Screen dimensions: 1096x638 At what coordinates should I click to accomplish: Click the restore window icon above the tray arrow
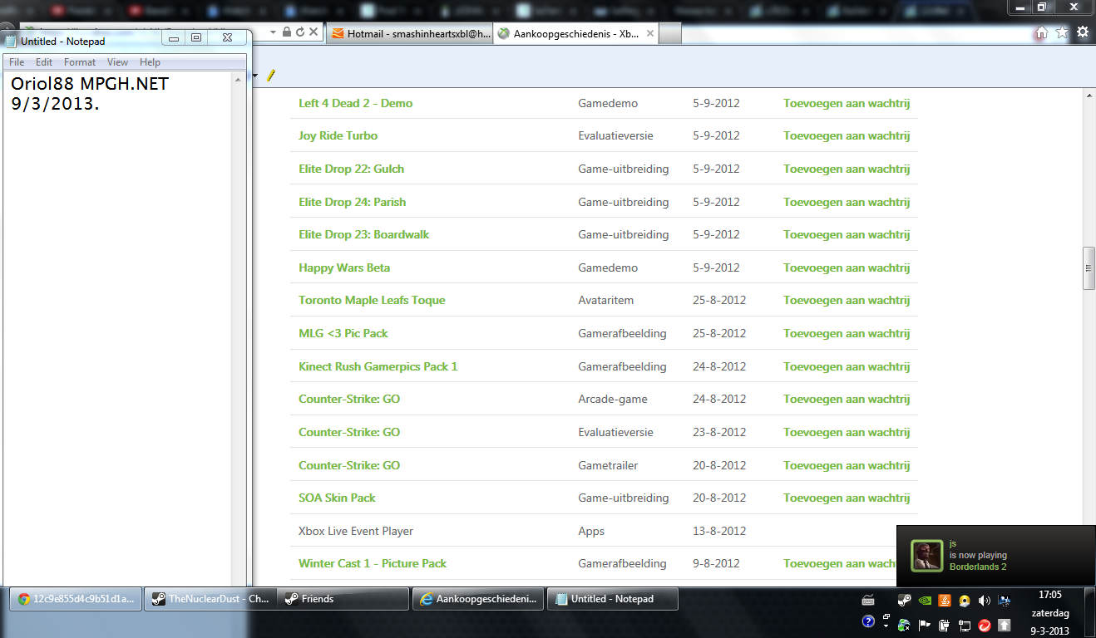pos(886,617)
